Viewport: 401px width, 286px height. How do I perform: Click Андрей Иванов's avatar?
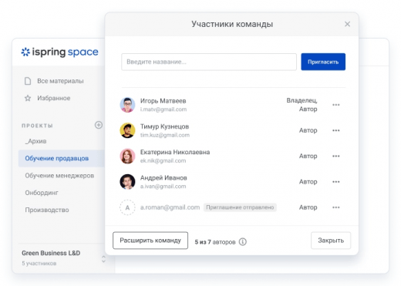[x=127, y=182]
